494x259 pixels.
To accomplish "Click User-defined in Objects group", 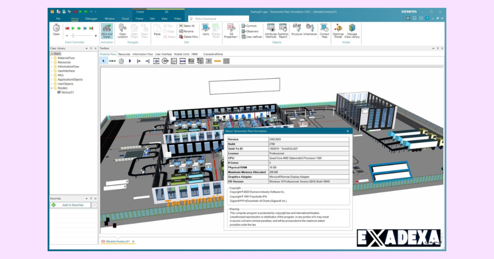I will pyautogui.click(x=252, y=37).
